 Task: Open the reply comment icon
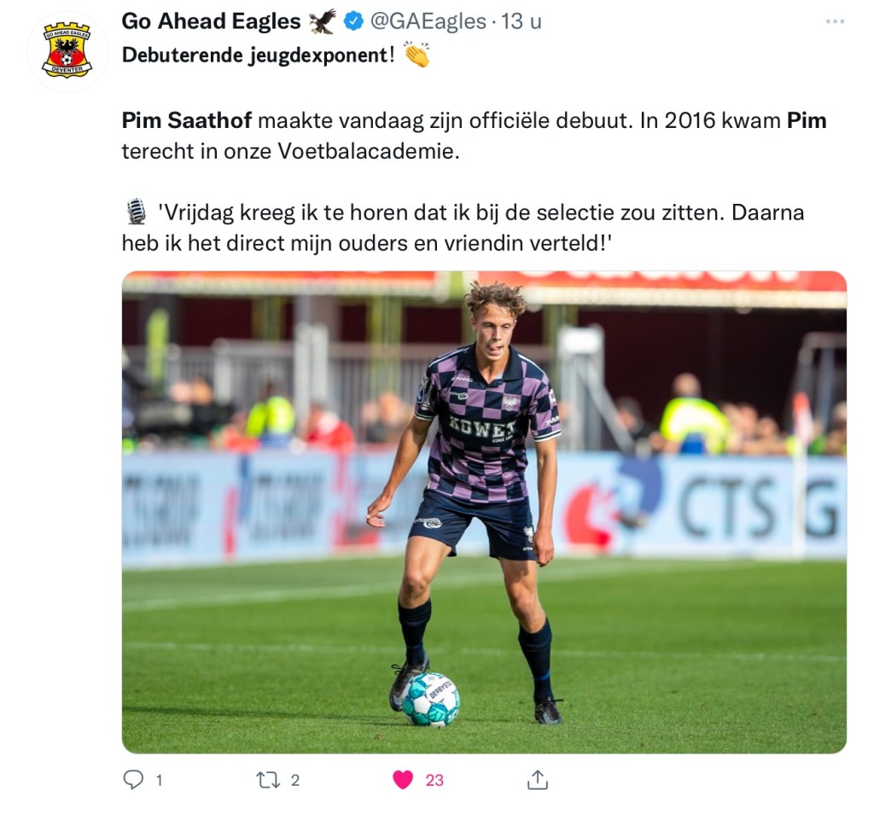point(132,779)
